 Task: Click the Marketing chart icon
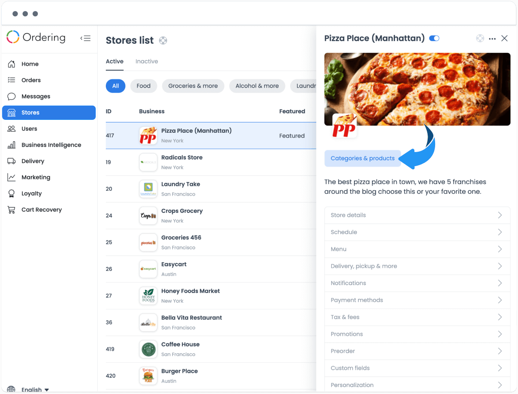point(11,177)
